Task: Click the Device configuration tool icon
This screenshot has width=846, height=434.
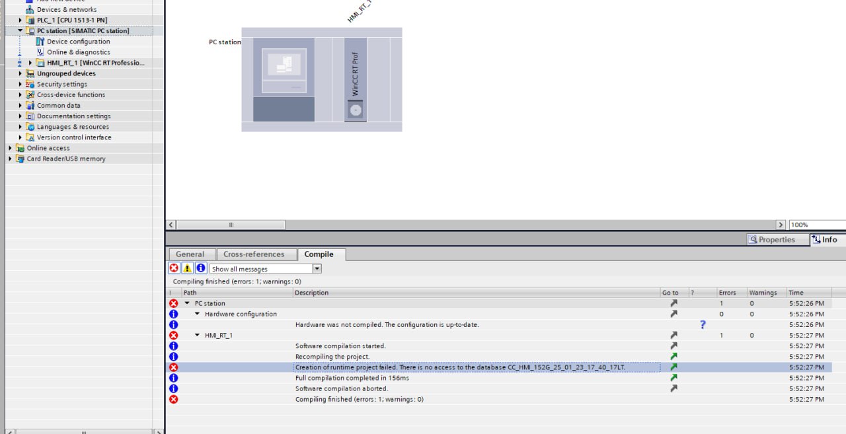Action: click(x=40, y=41)
